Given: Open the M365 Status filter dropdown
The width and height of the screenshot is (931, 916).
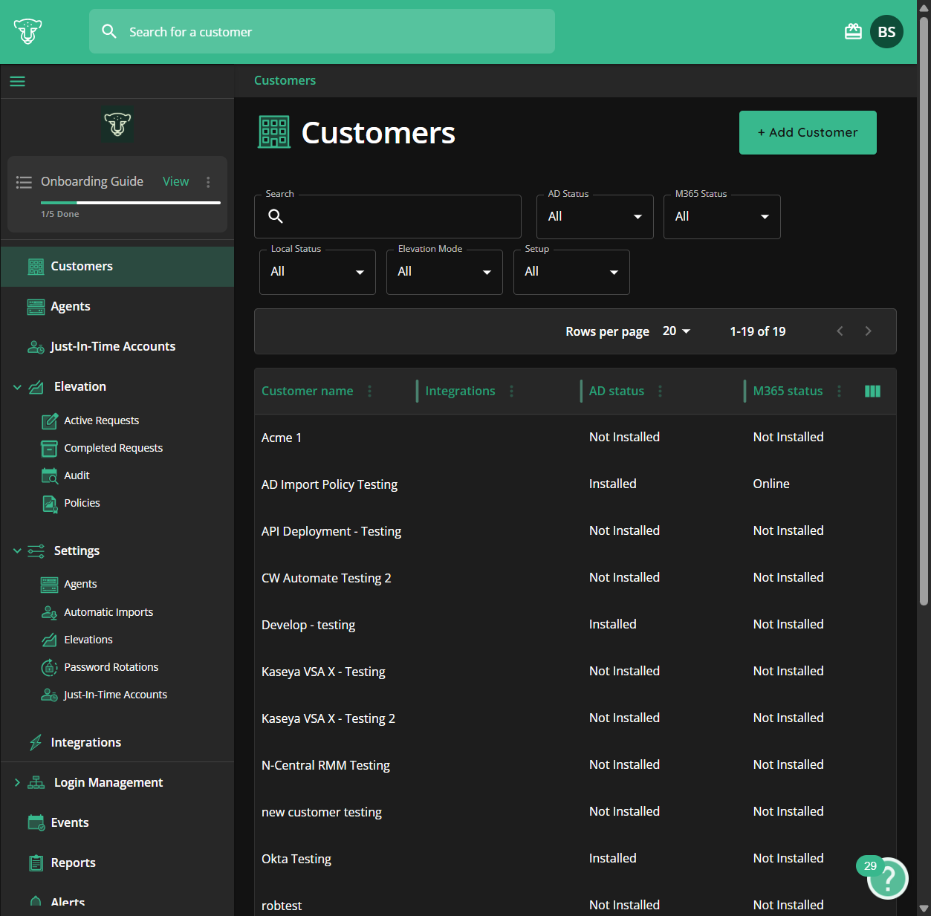Looking at the screenshot, I should coord(721,217).
